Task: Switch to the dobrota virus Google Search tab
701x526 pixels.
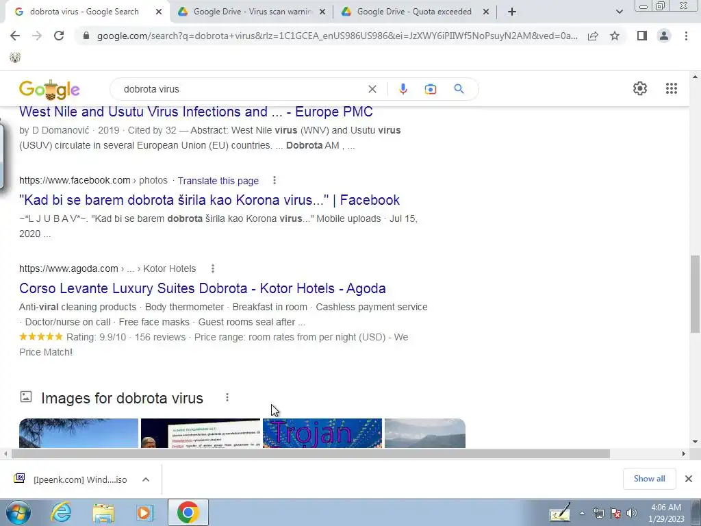Action: 84,12
